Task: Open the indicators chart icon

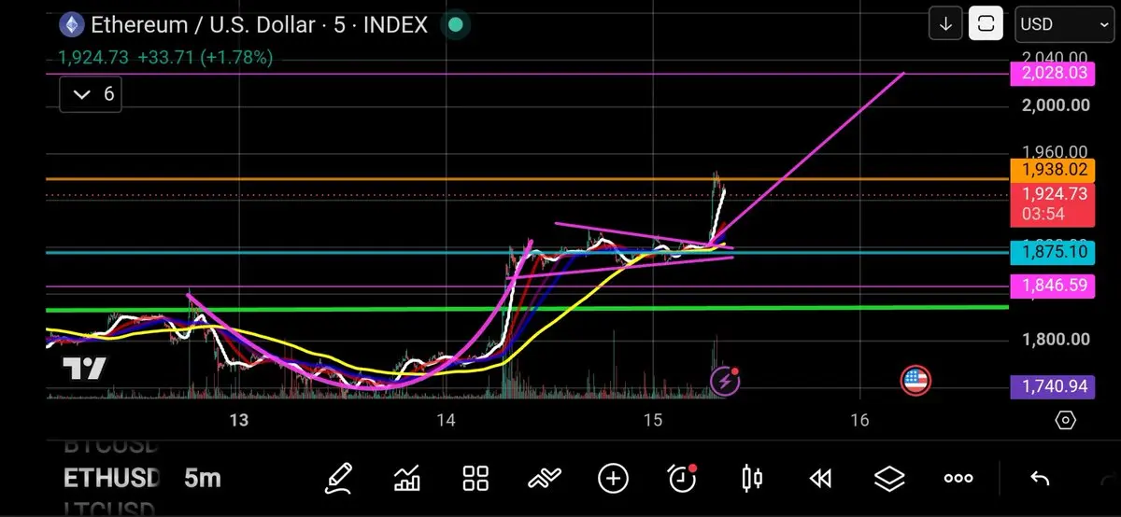Action: tap(407, 479)
